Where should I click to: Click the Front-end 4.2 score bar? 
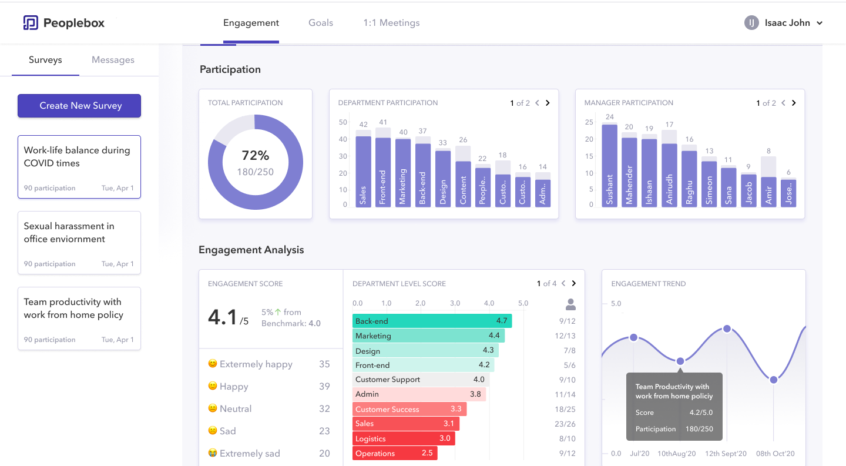click(x=424, y=365)
